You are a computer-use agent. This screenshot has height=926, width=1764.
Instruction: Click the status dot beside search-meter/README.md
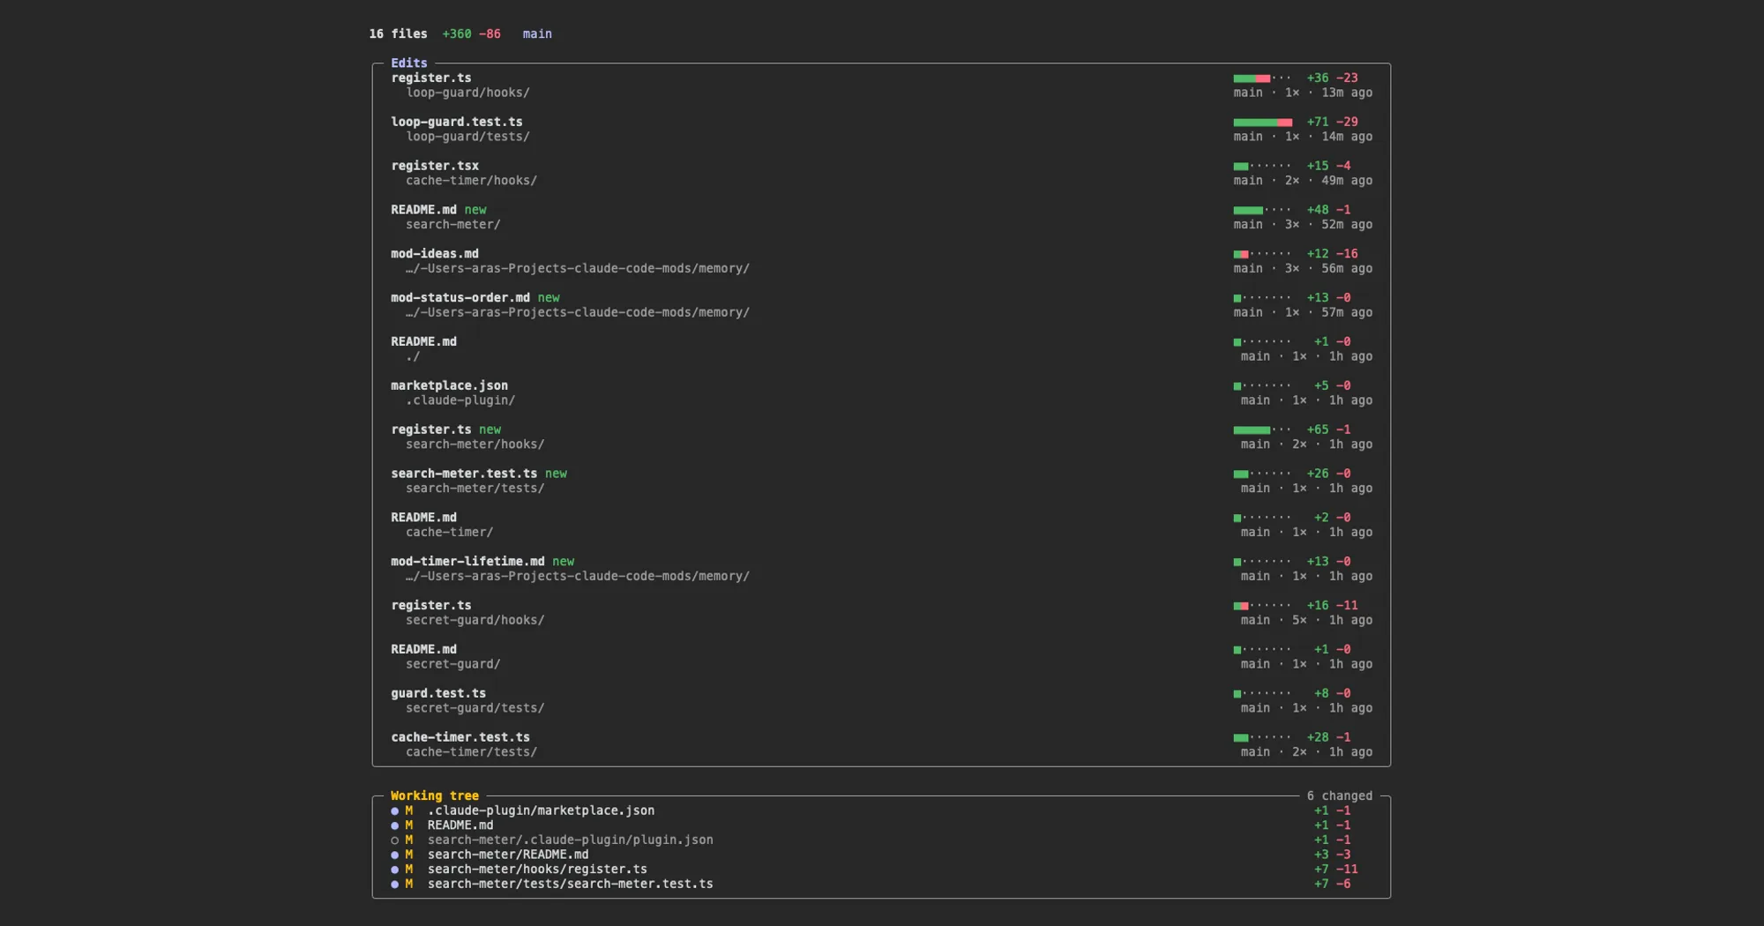click(394, 855)
